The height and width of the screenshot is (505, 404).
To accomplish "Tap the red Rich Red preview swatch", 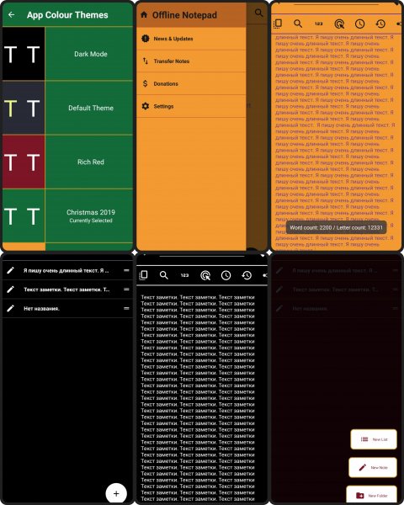I will 24,162.
